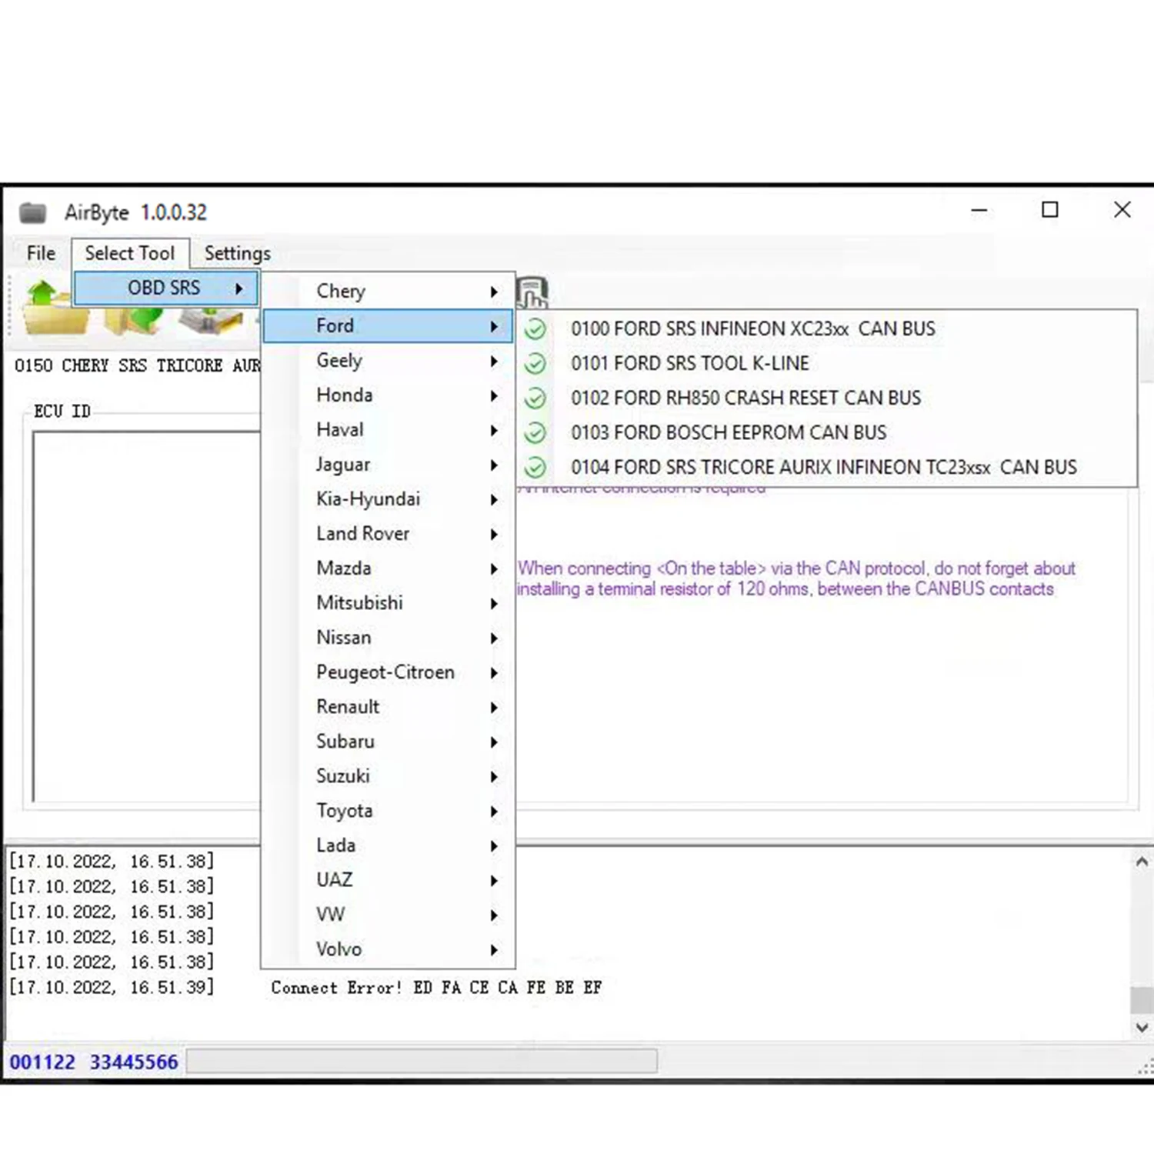Click the 'ECU ID' group label

tap(62, 412)
